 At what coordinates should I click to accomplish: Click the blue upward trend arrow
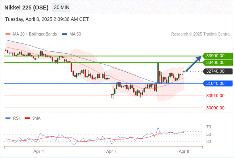tap(193, 64)
